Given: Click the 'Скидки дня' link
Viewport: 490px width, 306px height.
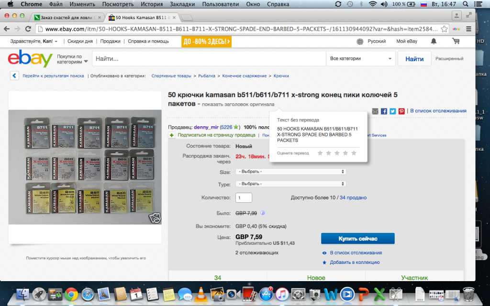Looking at the screenshot, I should 80,41.
